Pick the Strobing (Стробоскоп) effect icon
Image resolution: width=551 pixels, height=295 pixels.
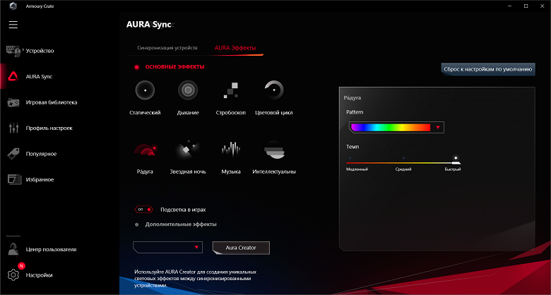click(x=231, y=90)
